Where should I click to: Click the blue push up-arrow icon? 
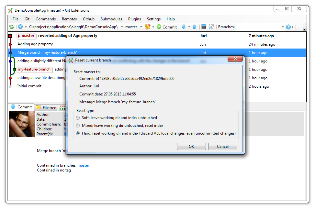(194, 27)
